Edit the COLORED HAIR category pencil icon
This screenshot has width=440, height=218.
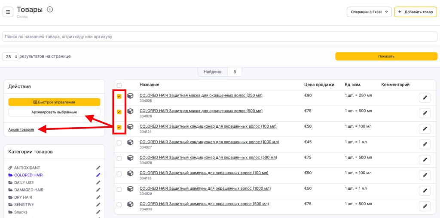(98, 175)
